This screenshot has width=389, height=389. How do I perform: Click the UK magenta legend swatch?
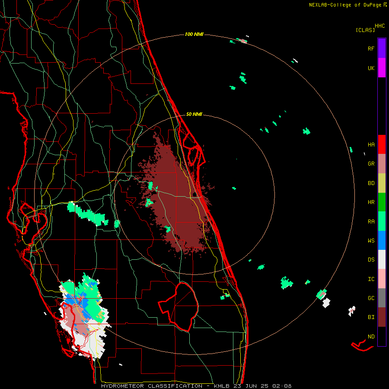point(382,68)
